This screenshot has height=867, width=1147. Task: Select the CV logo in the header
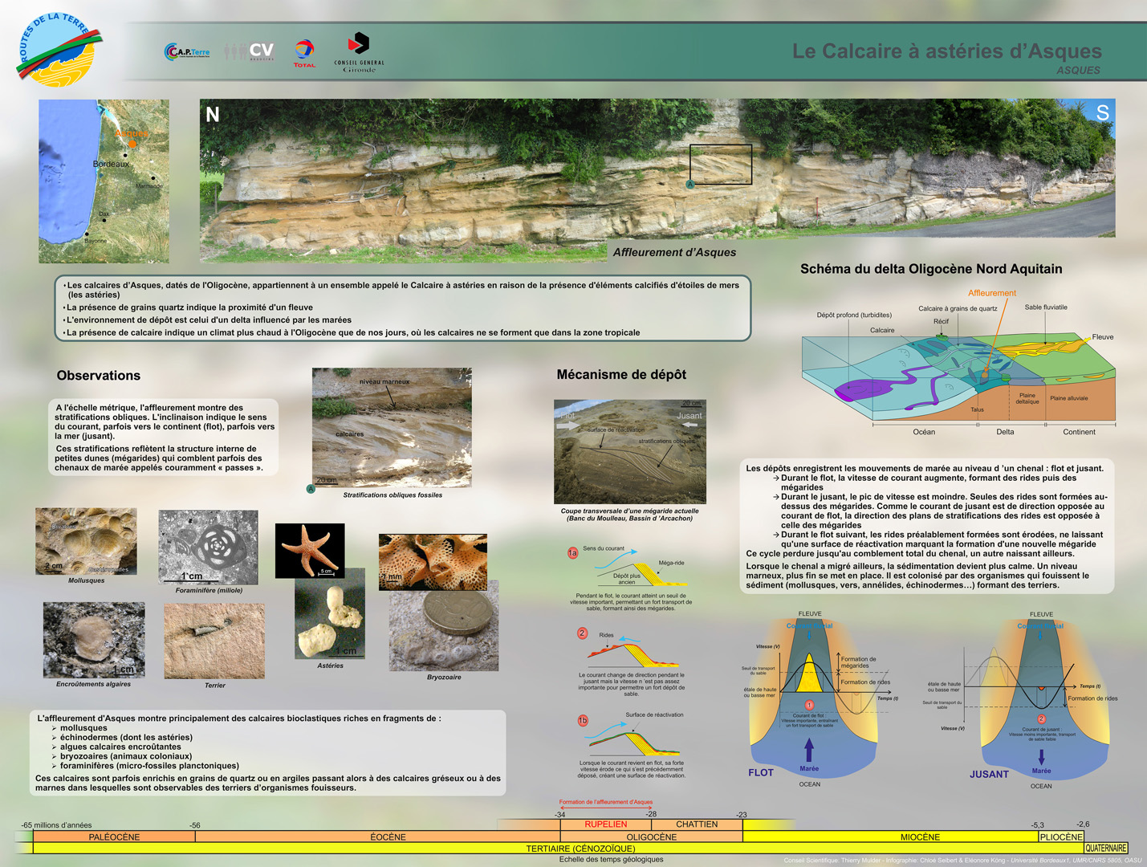pos(250,51)
